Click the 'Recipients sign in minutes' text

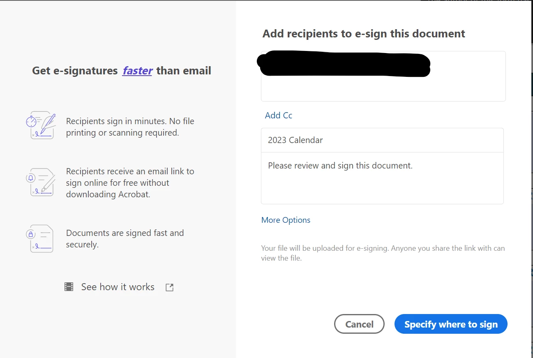click(x=130, y=127)
